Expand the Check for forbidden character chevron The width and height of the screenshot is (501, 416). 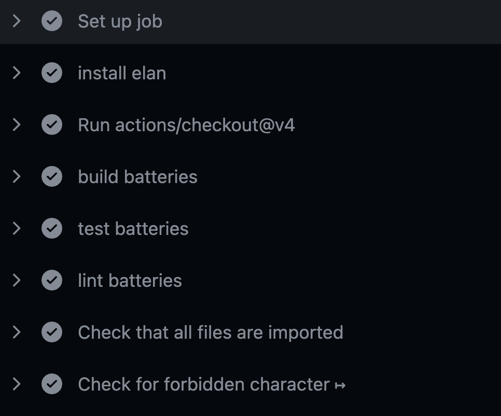[x=17, y=384]
